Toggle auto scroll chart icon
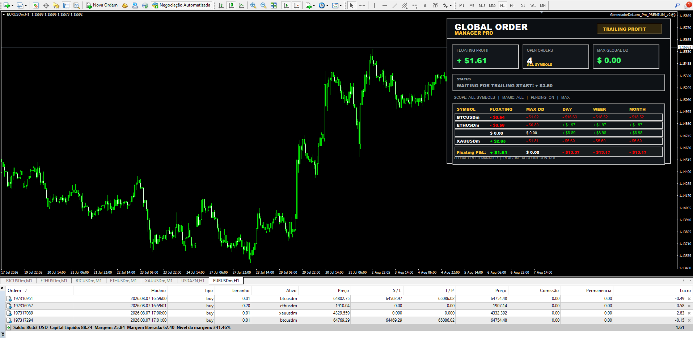The height and width of the screenshot is (338, 693). click(286, 5)
